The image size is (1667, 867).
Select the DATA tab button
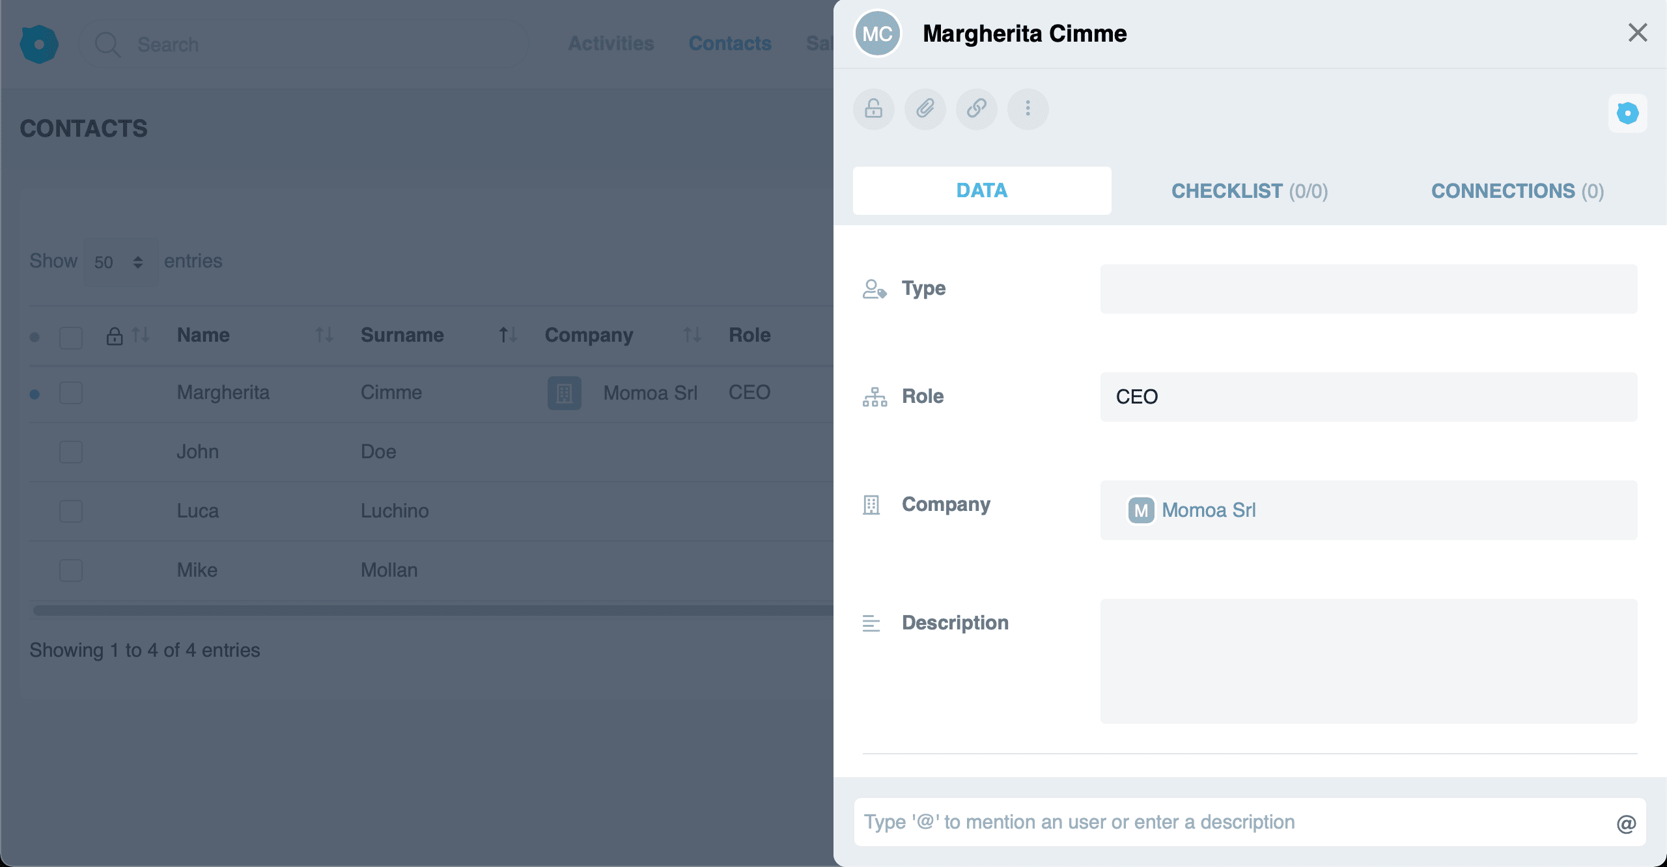(983, 191)
